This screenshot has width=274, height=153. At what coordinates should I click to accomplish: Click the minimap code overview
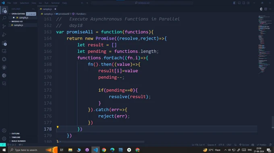(x=265, y=45)
